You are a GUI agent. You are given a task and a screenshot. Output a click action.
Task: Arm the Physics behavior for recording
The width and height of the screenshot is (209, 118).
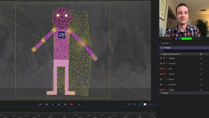[x=164, y=79]
